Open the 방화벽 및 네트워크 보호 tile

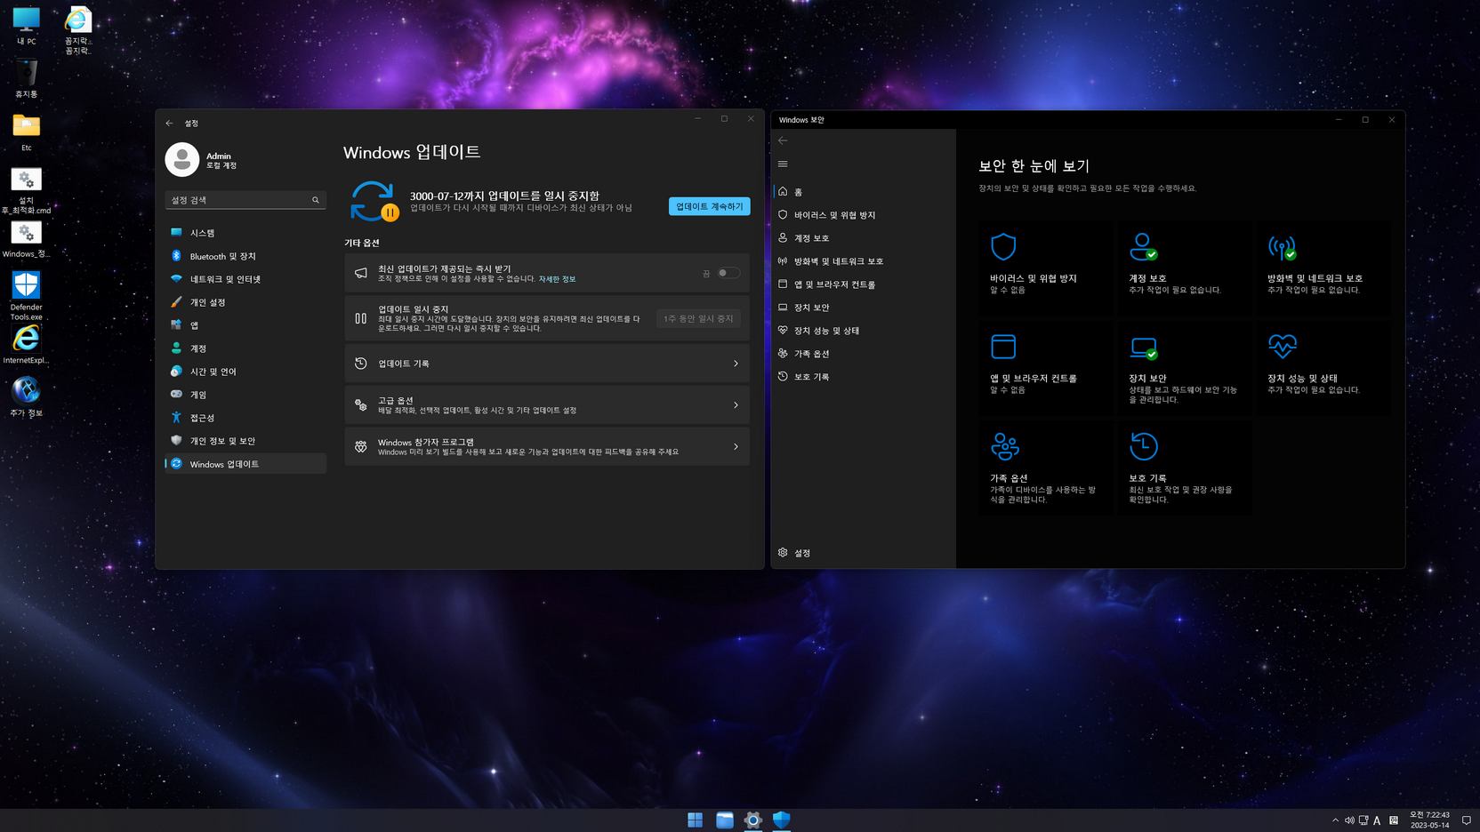pyautogui.click(x=1323, y=268)
